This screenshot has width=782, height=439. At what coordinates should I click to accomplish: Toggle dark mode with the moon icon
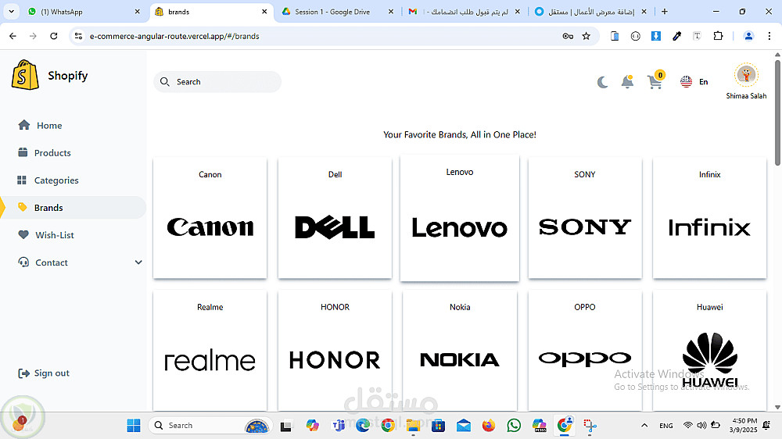point(602,82)
